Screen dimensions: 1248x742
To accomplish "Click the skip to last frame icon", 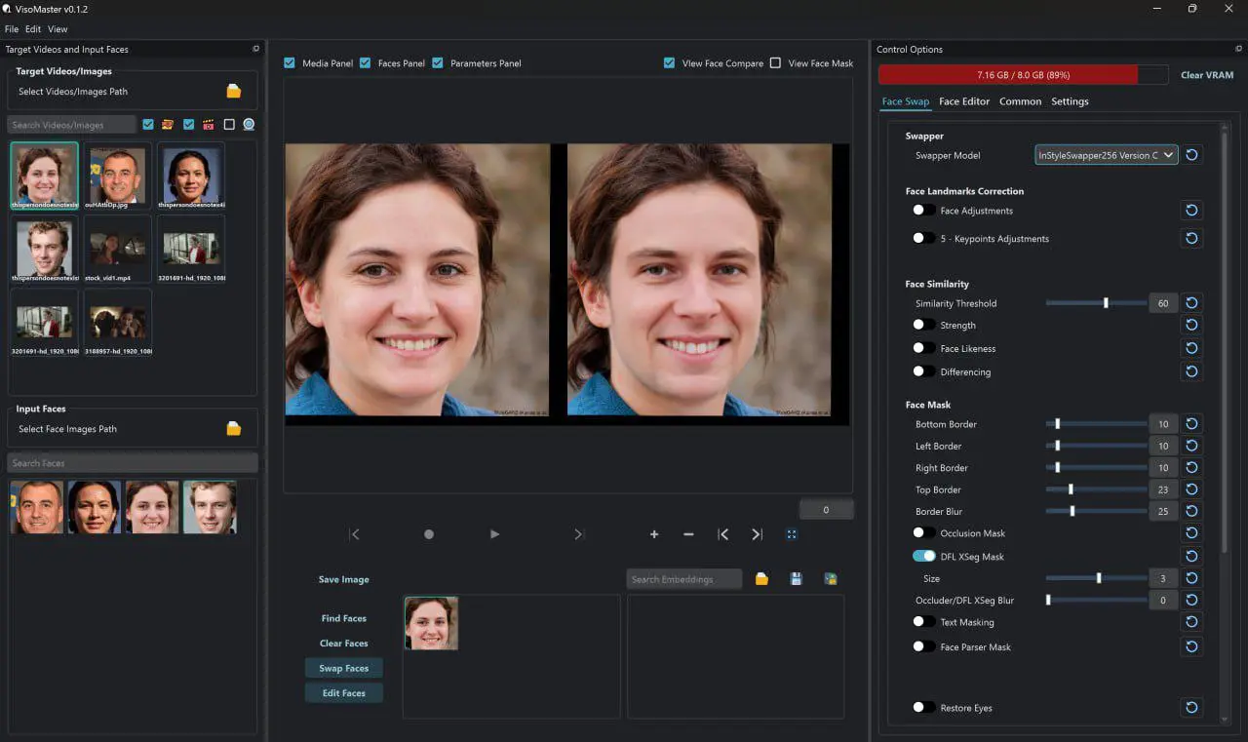I will click(758, 534).
